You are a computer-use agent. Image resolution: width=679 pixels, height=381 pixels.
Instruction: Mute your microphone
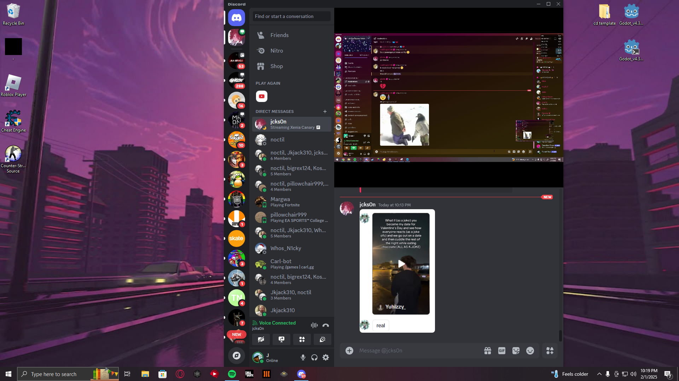point(303,357)
